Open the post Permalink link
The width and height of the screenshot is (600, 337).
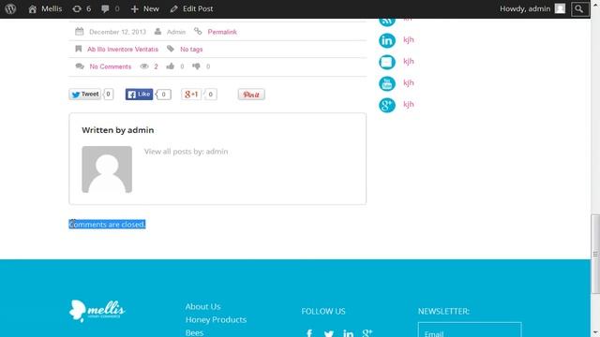click(x=222, y=32)
